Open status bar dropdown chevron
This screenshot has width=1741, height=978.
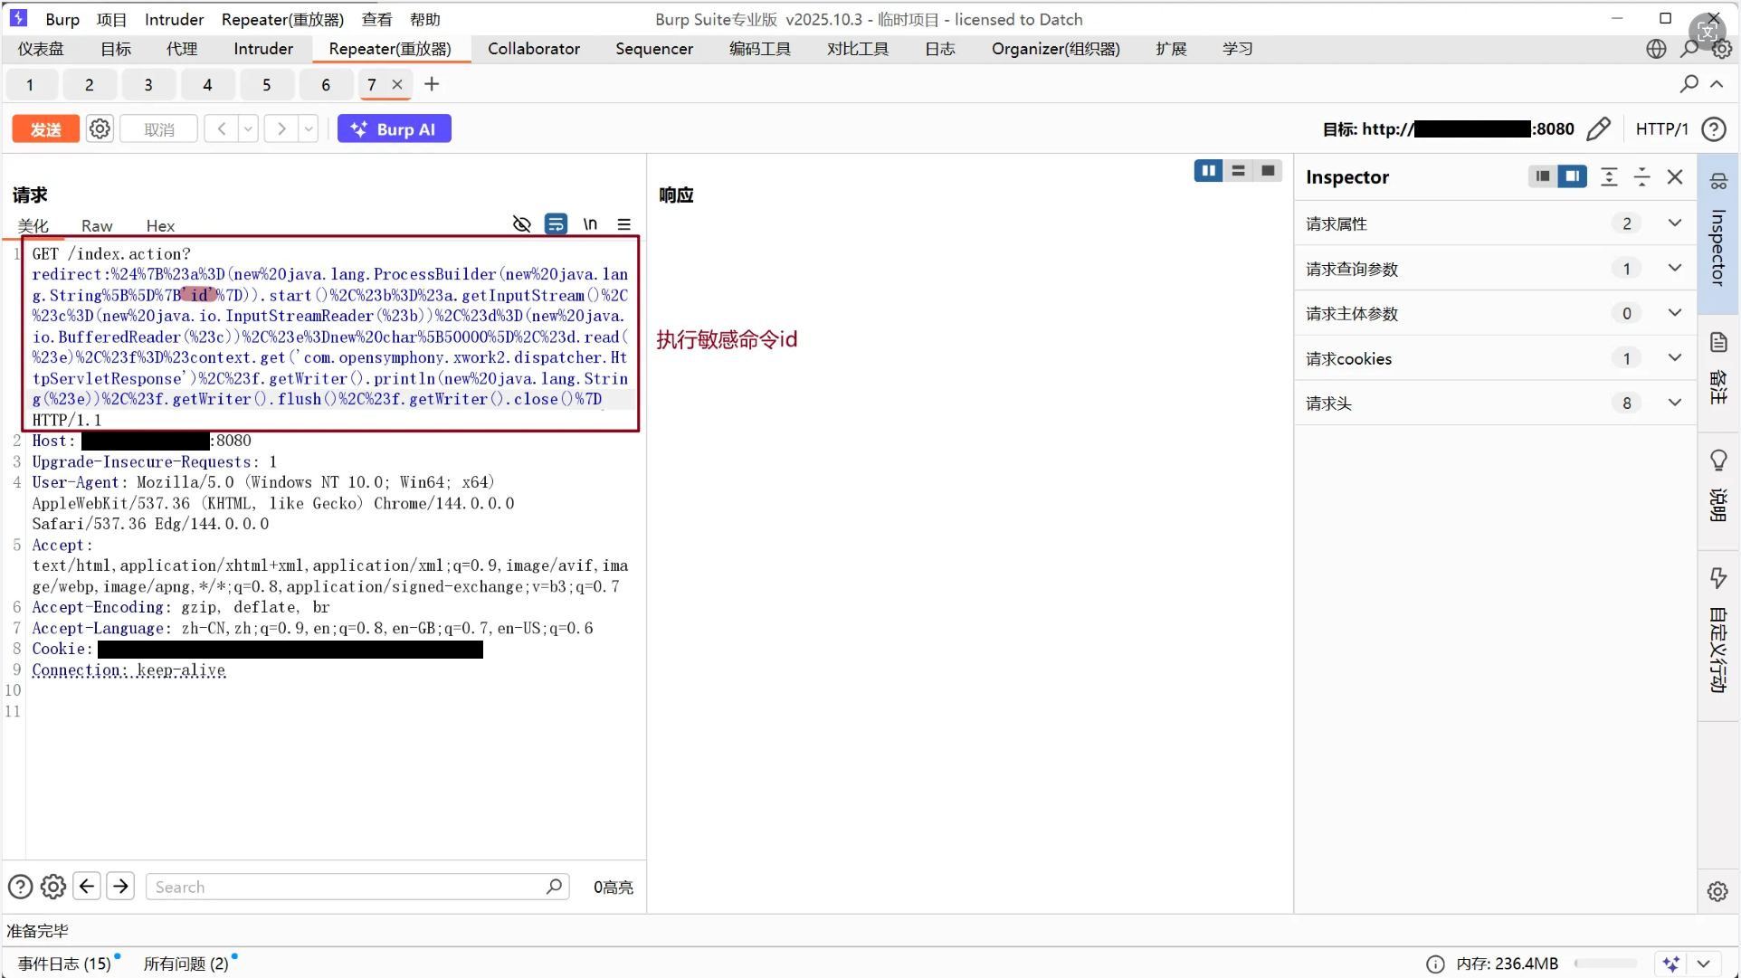[x=1703, y=964]
